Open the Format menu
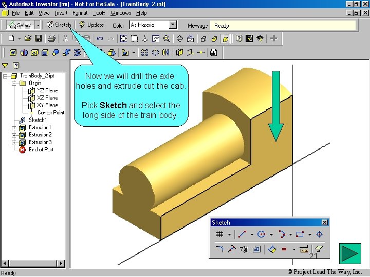Image resolution: width=370 pixels, height=277 pixels. pos(80,13)
